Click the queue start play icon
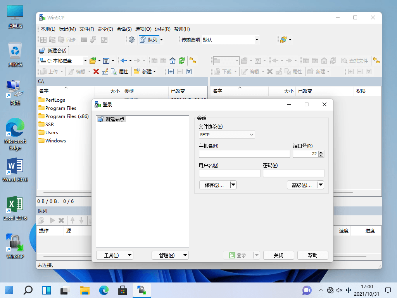The image size is (397, 298). tap(52, 220)
